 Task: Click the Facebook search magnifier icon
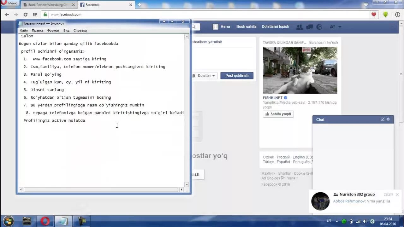(194, 27)
